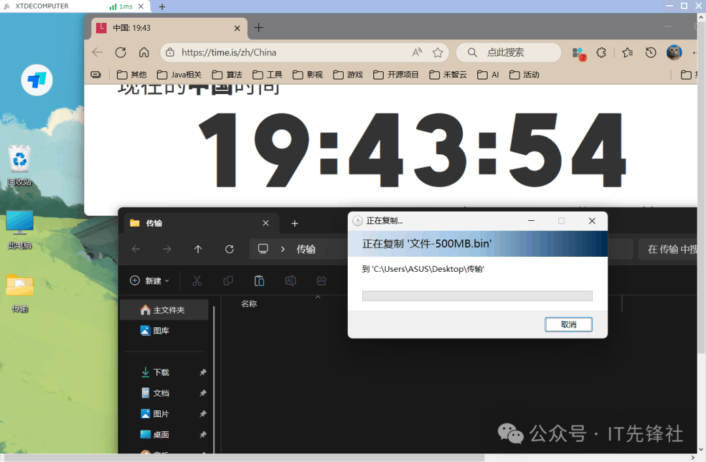Screen dimensions: 706x462
Task: Click the Share icon in Explorer toolbar
Action: click(x=322, y=280)
